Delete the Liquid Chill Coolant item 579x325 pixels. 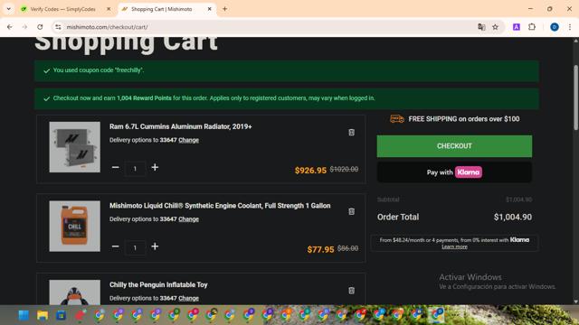click(x=351, y=211)
